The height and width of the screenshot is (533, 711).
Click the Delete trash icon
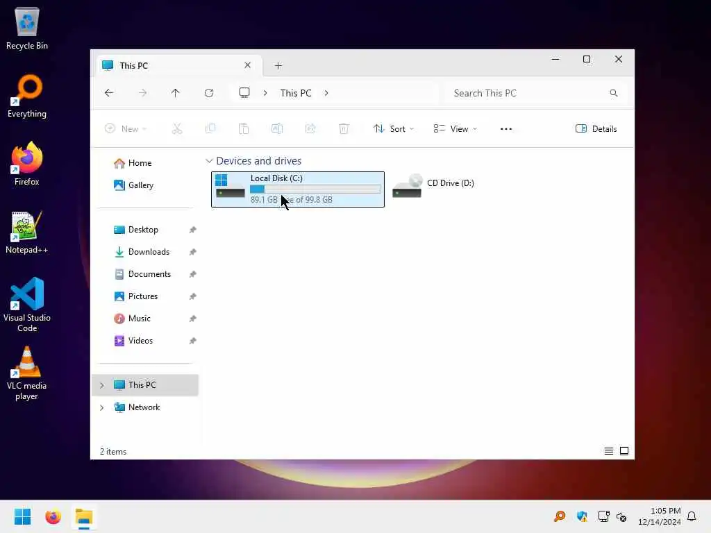click(x=344, y=128)
